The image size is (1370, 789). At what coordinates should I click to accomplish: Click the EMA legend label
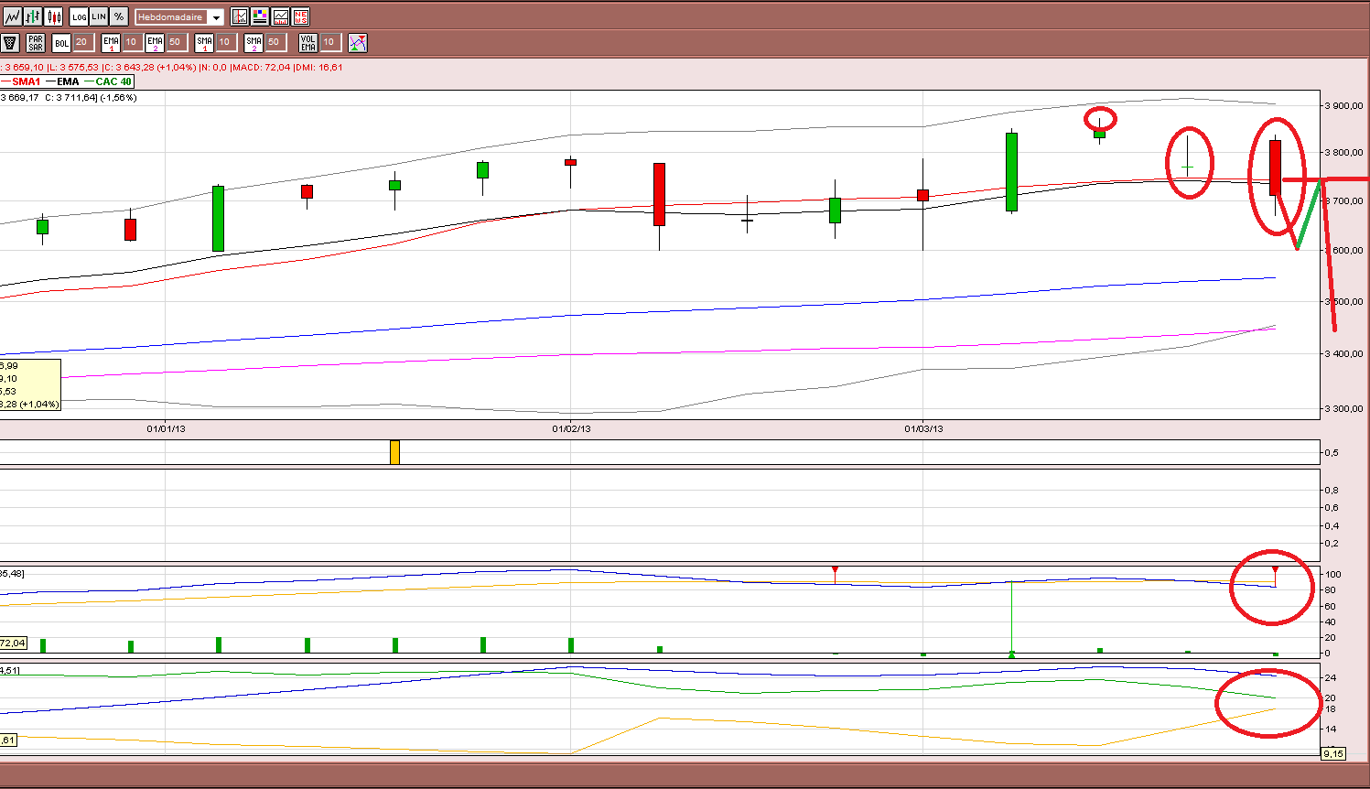point(68,81)
